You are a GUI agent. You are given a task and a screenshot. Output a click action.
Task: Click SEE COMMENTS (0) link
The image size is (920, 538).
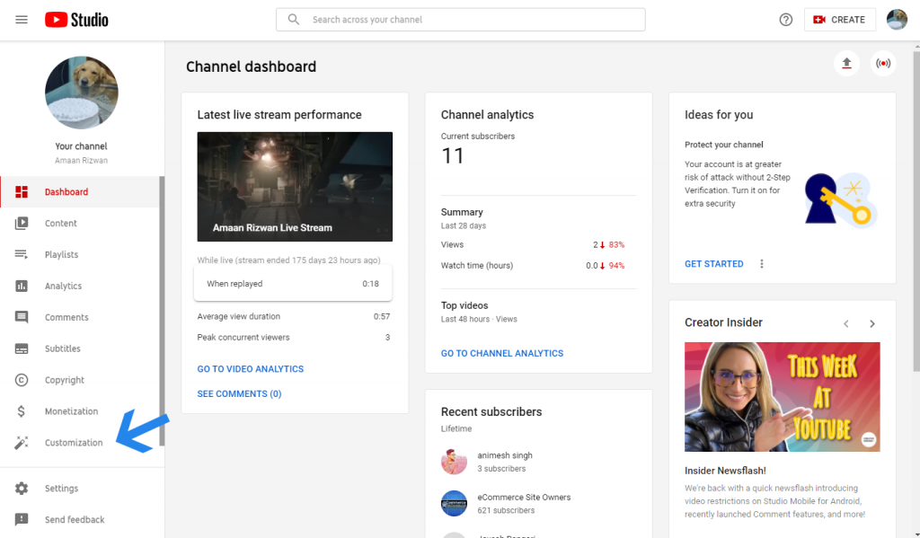(239, 393)
